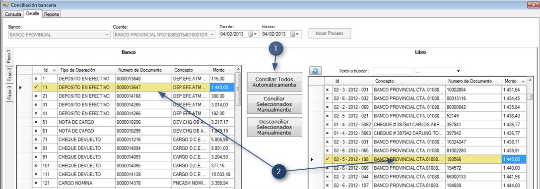Click the X mark for bank row Id 1
The image size is (540, 189).
coord(36,79)
